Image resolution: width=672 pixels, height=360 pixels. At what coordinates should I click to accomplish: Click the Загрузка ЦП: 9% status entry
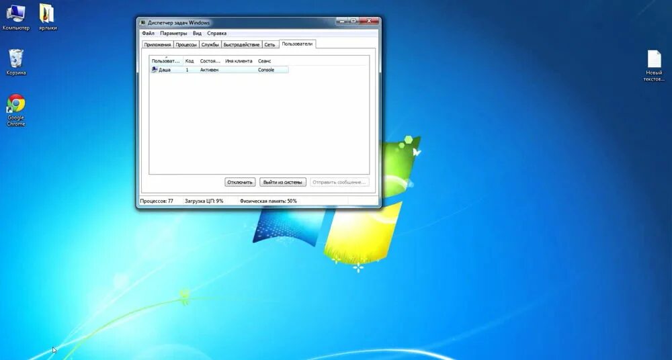click(204, 201)
